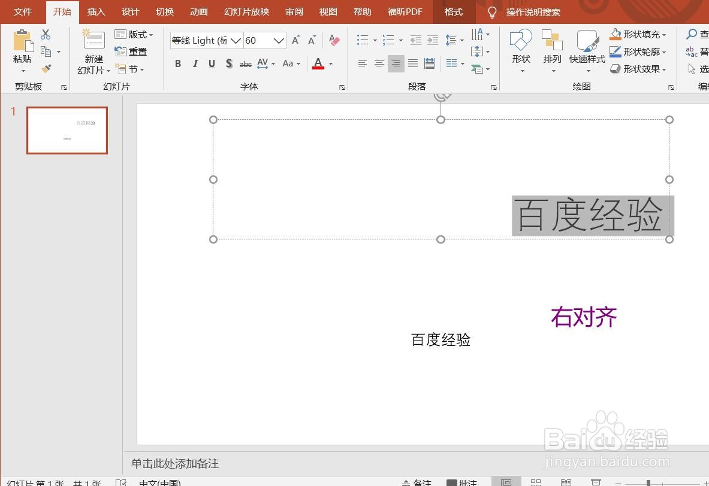Viewport: 709px width, 486px height.
Task: Toggle the notes pane 备注 button
Action: click(x=417, y=482)
